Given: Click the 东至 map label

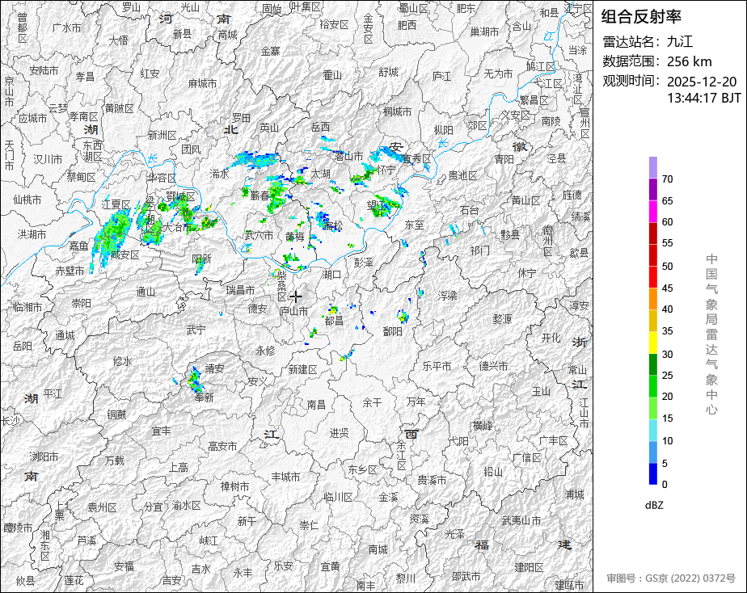Looking at the screenshot, I should tap(414, 225).
